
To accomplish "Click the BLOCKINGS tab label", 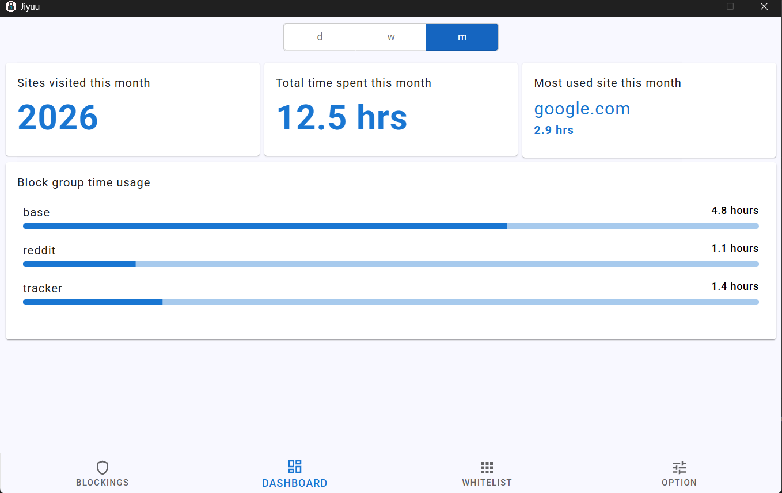I will point(103,483).
